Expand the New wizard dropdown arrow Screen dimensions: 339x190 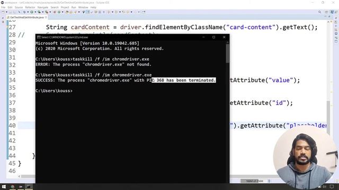[6, 12]
